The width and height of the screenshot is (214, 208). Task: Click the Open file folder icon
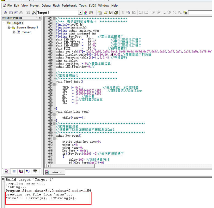(106, 13)
